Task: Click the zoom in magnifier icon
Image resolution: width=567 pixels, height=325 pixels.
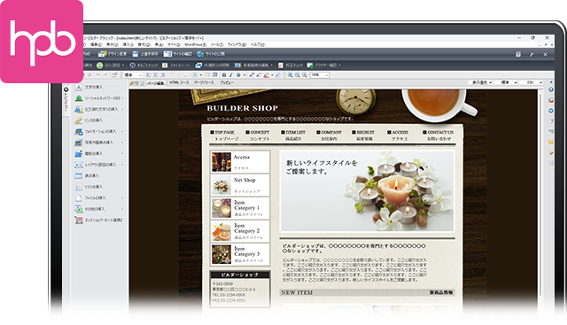Action: coord(290,75)
